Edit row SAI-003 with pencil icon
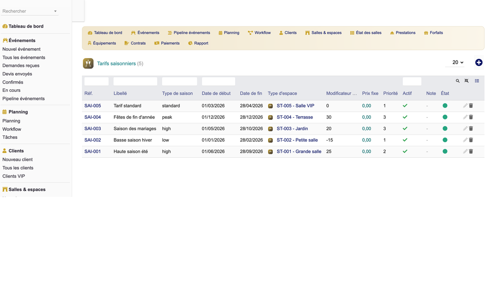 [x=465, y=129]
